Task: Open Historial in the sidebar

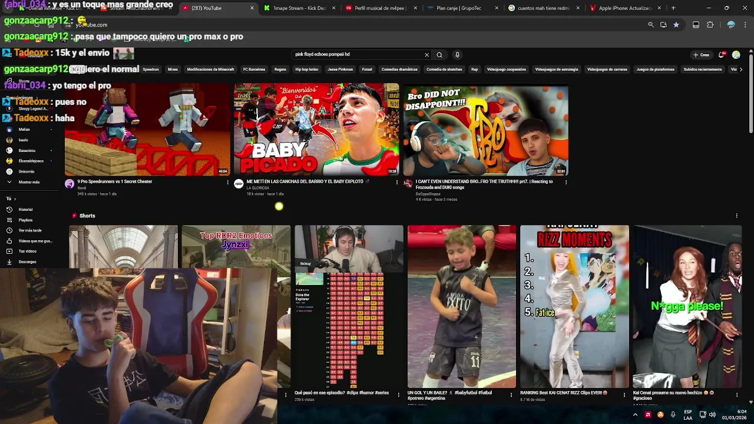Action: point(25,210)
